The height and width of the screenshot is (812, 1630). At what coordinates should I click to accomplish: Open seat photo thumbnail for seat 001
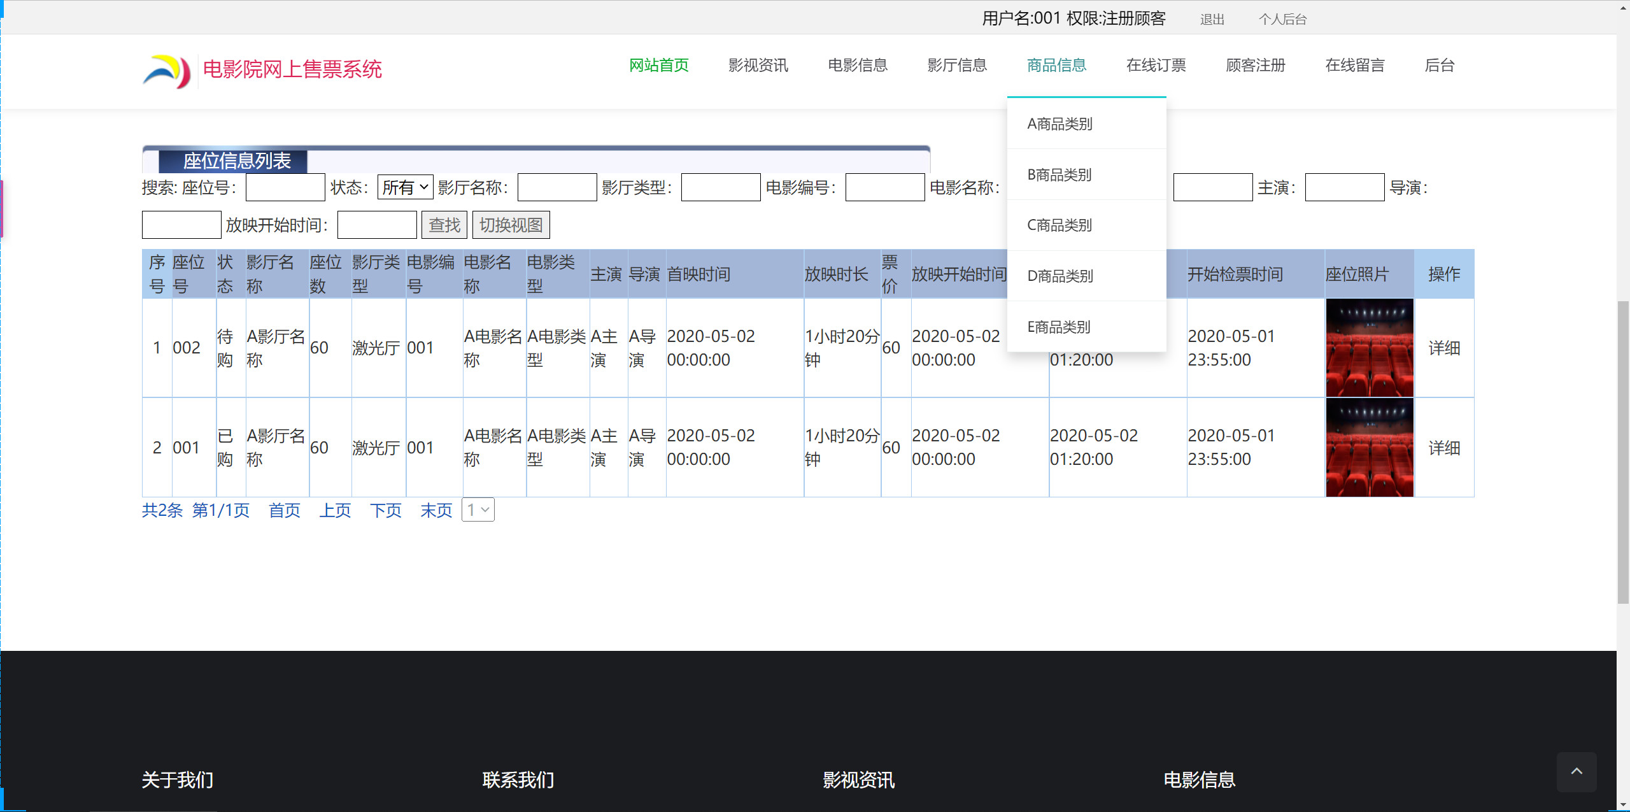[1369, 447]
